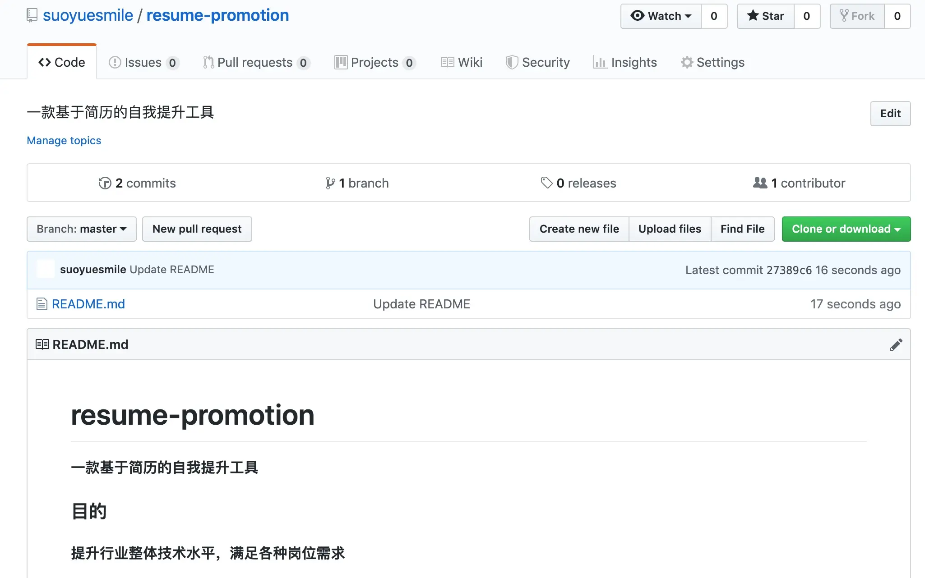Click the suoyuesmile avatar in the commit bar
Image resolution: width=925 pixels, height=578 pixels.
click(x=46, y=270)
